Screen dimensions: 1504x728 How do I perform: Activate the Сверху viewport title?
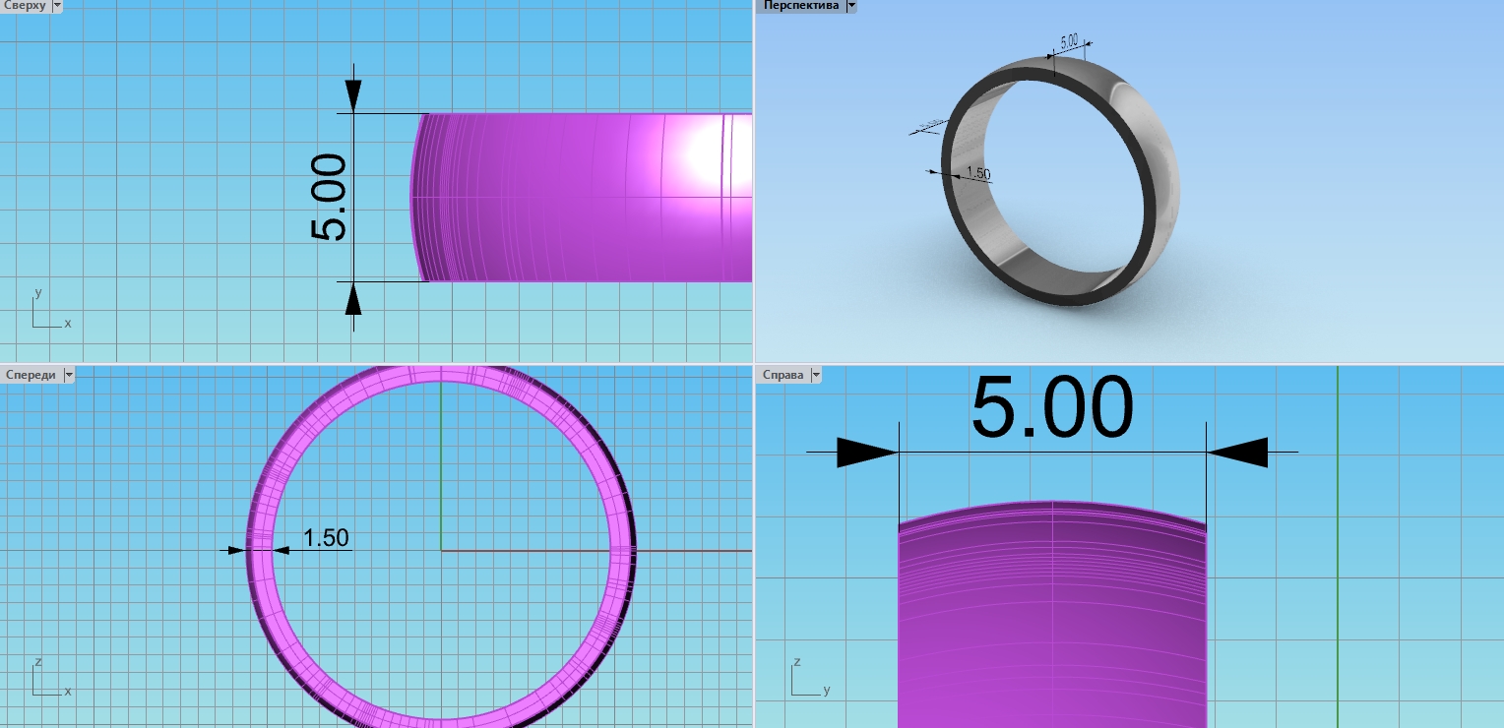pos(25,6)
